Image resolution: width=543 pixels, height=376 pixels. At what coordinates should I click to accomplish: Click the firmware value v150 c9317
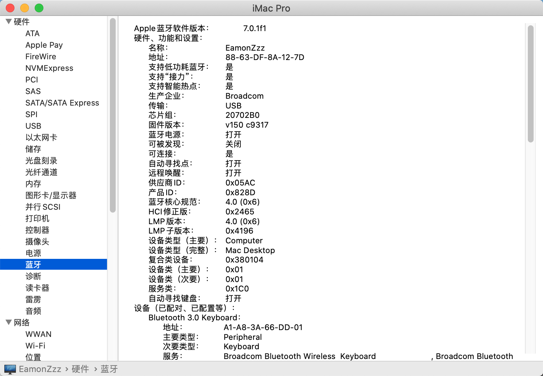pos(247,125)
